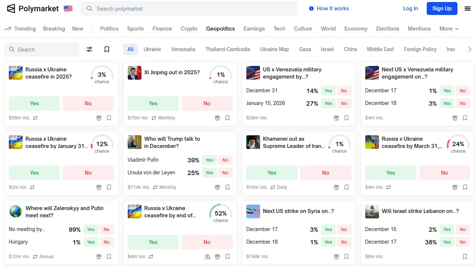Image resolution: width=475 pixels, height=267 pixels.
Task: Focus the Search polymarket input field
Action: click(x=195, y=9)
